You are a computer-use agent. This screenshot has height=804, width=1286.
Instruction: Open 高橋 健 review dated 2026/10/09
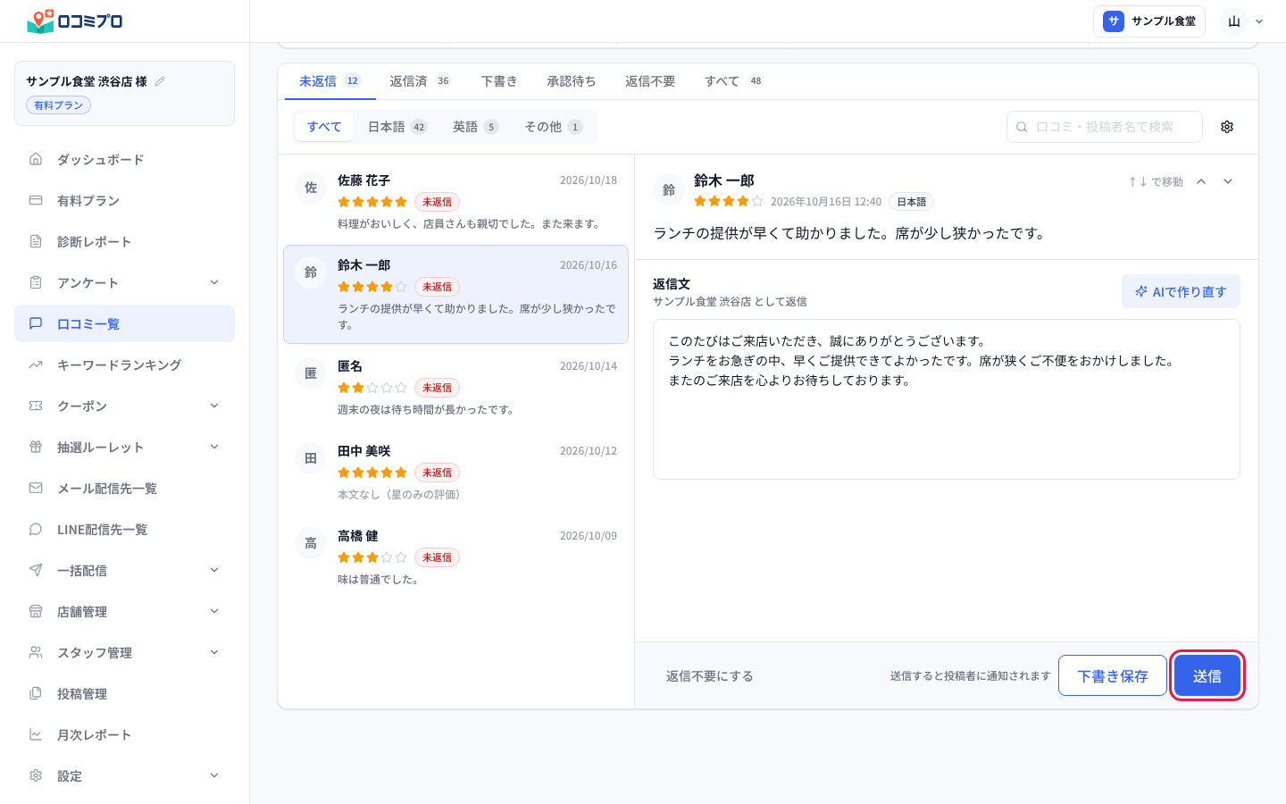[455, 557]
